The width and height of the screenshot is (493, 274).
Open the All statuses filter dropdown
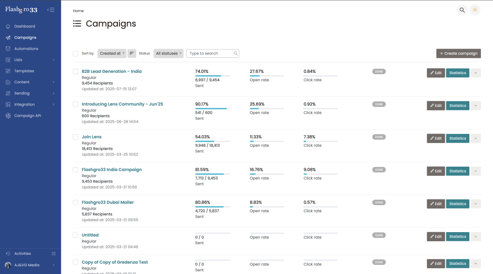click(x=169, y=53)
